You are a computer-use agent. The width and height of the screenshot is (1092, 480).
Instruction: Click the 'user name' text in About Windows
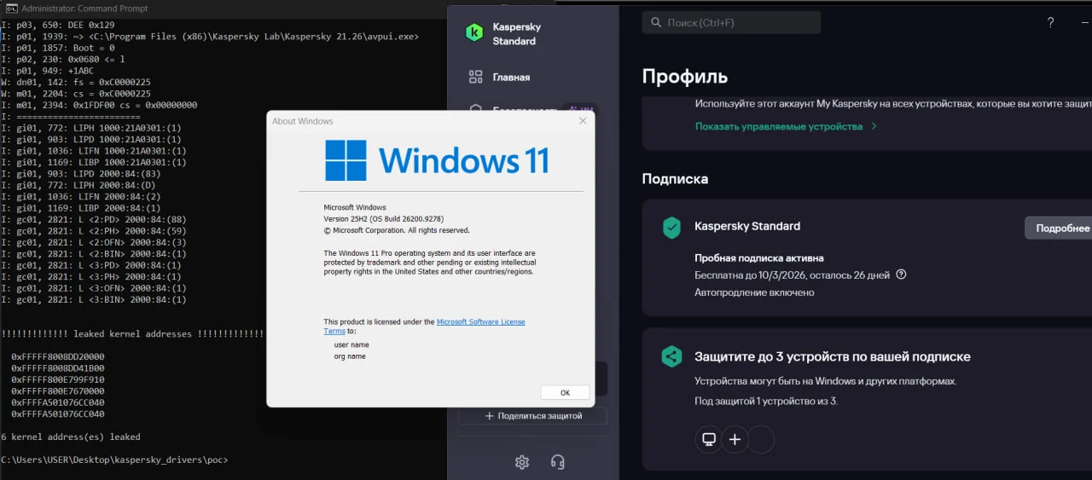[351, 344]
